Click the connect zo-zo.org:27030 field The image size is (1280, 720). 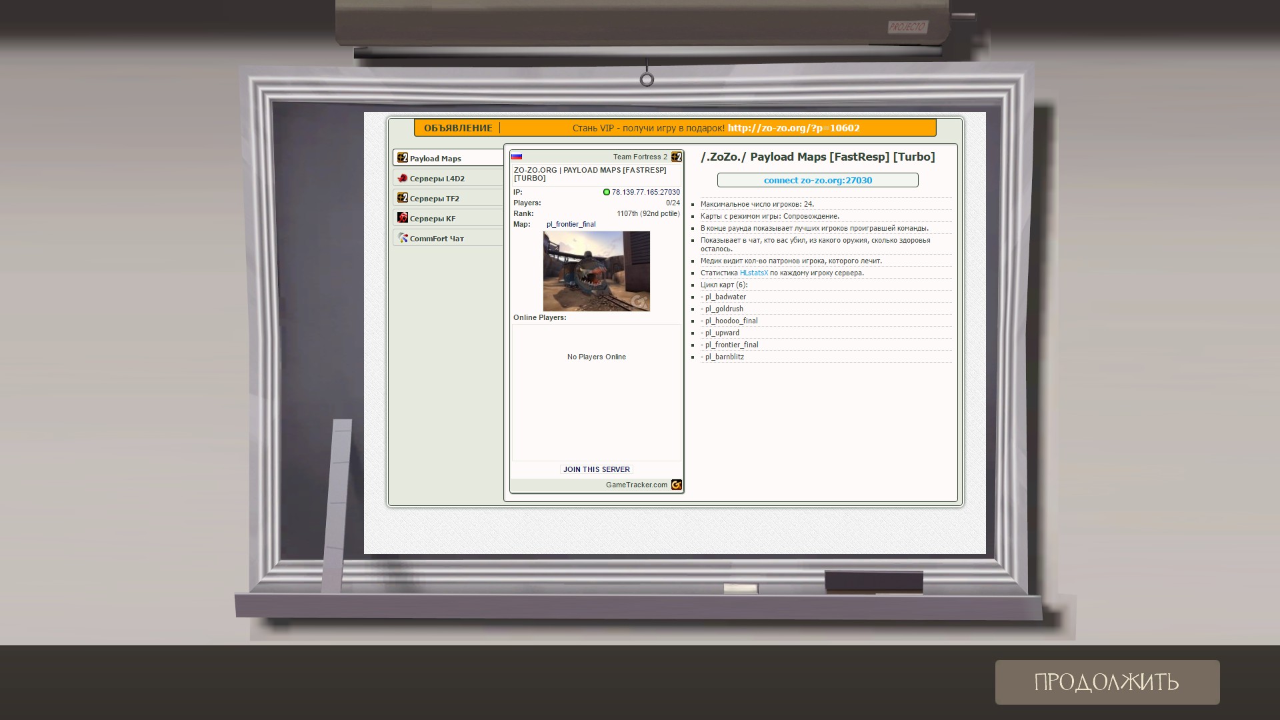pos(817,180)
